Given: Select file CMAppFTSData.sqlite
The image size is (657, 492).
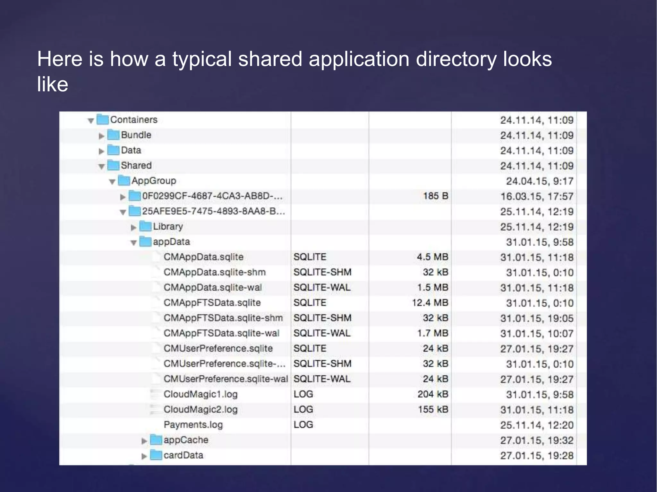Looking at the screenshot, I should [212, 303].
